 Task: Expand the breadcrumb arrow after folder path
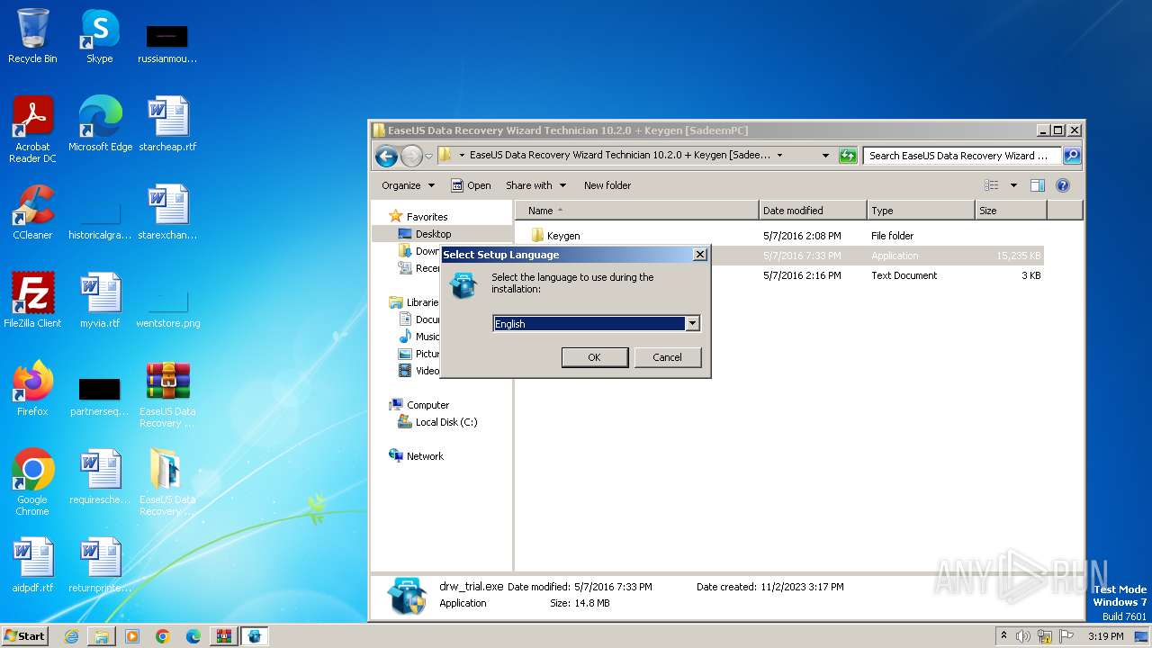click(779, 156)
